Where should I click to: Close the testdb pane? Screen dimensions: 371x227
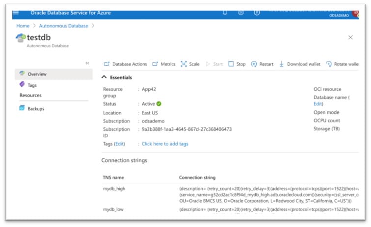click(350, 37)
